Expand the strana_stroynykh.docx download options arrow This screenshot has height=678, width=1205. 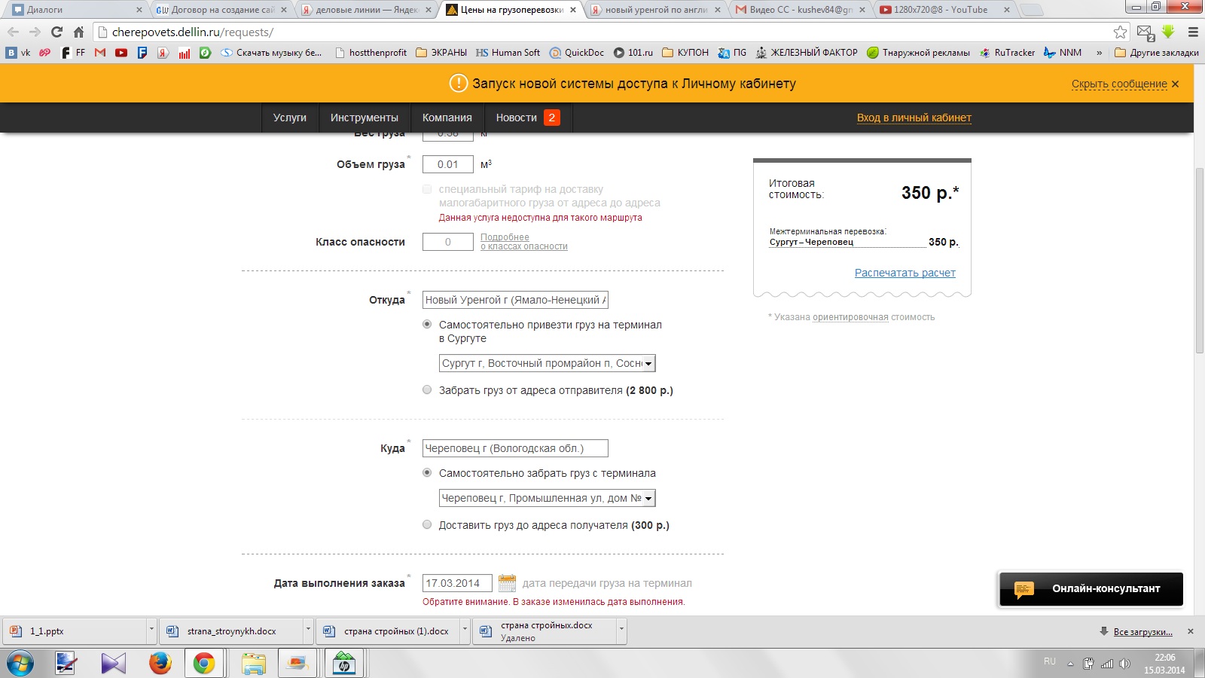coord(308,631)
